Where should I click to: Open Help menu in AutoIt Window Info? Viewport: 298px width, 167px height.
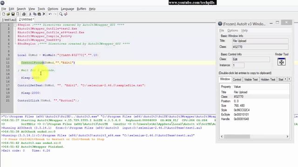point(244,31)
